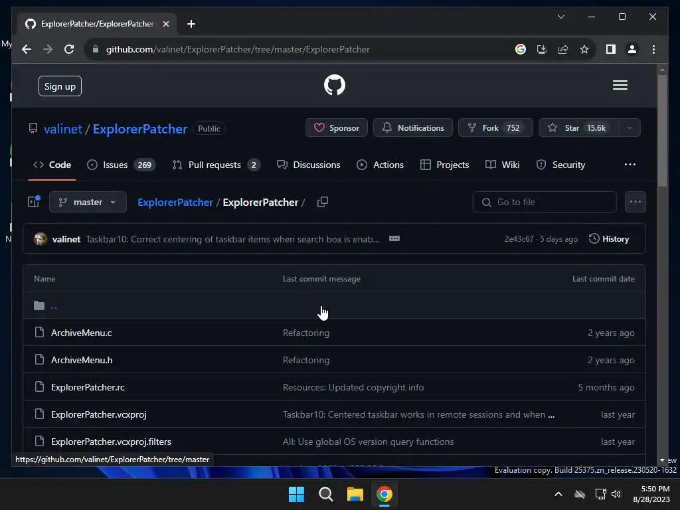
Task: Open the ExplorerPatcher.rc file
Action: (88, 387)
